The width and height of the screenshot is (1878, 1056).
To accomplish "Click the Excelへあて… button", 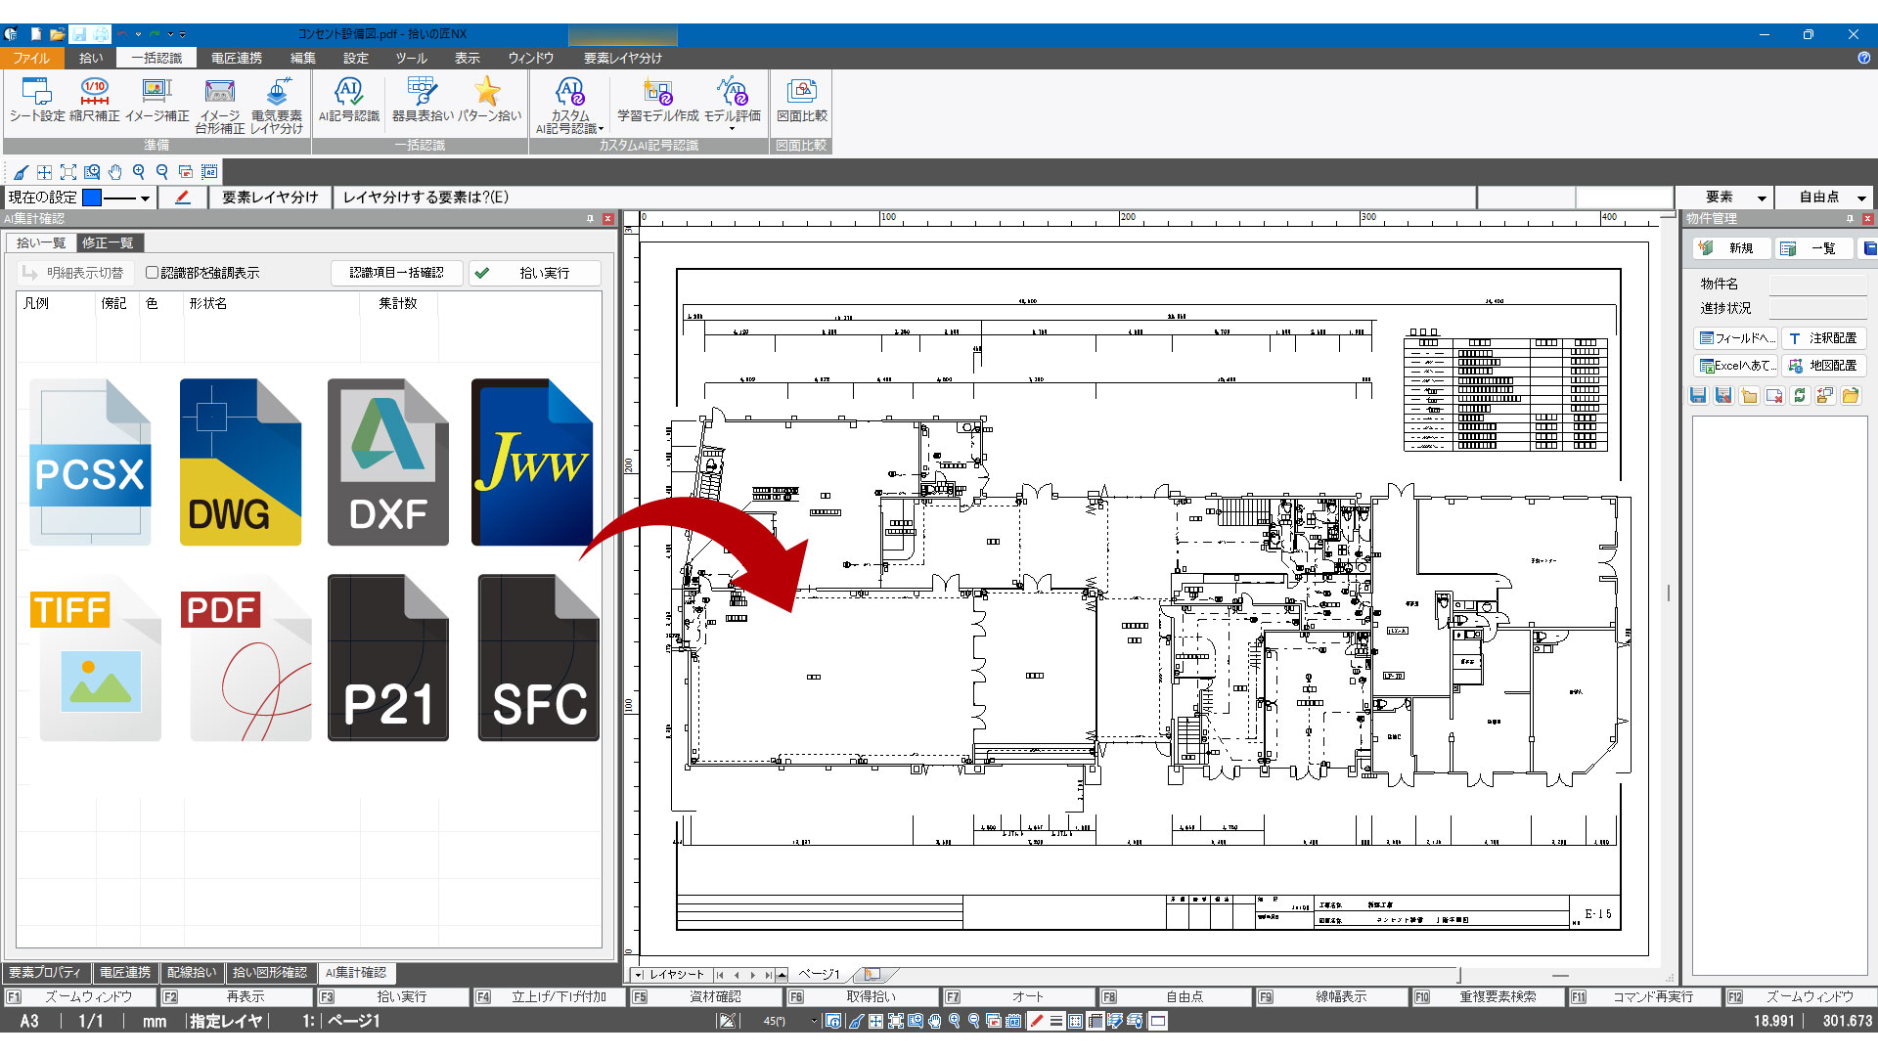I will 1736,366.
